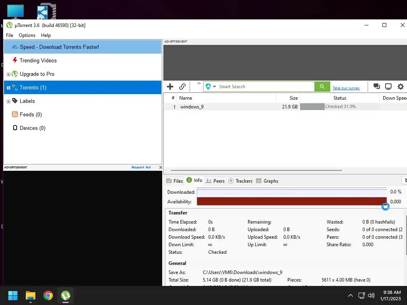The width and height of the screenshot is (407, 305).
Task: Select Devices (0) in sidebar
Action: (x=83, y=128)
